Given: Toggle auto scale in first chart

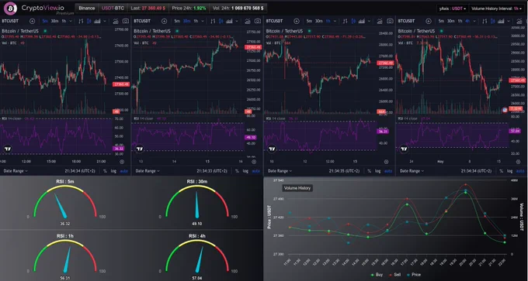Looking at the screenshot, I should point(123,171).
